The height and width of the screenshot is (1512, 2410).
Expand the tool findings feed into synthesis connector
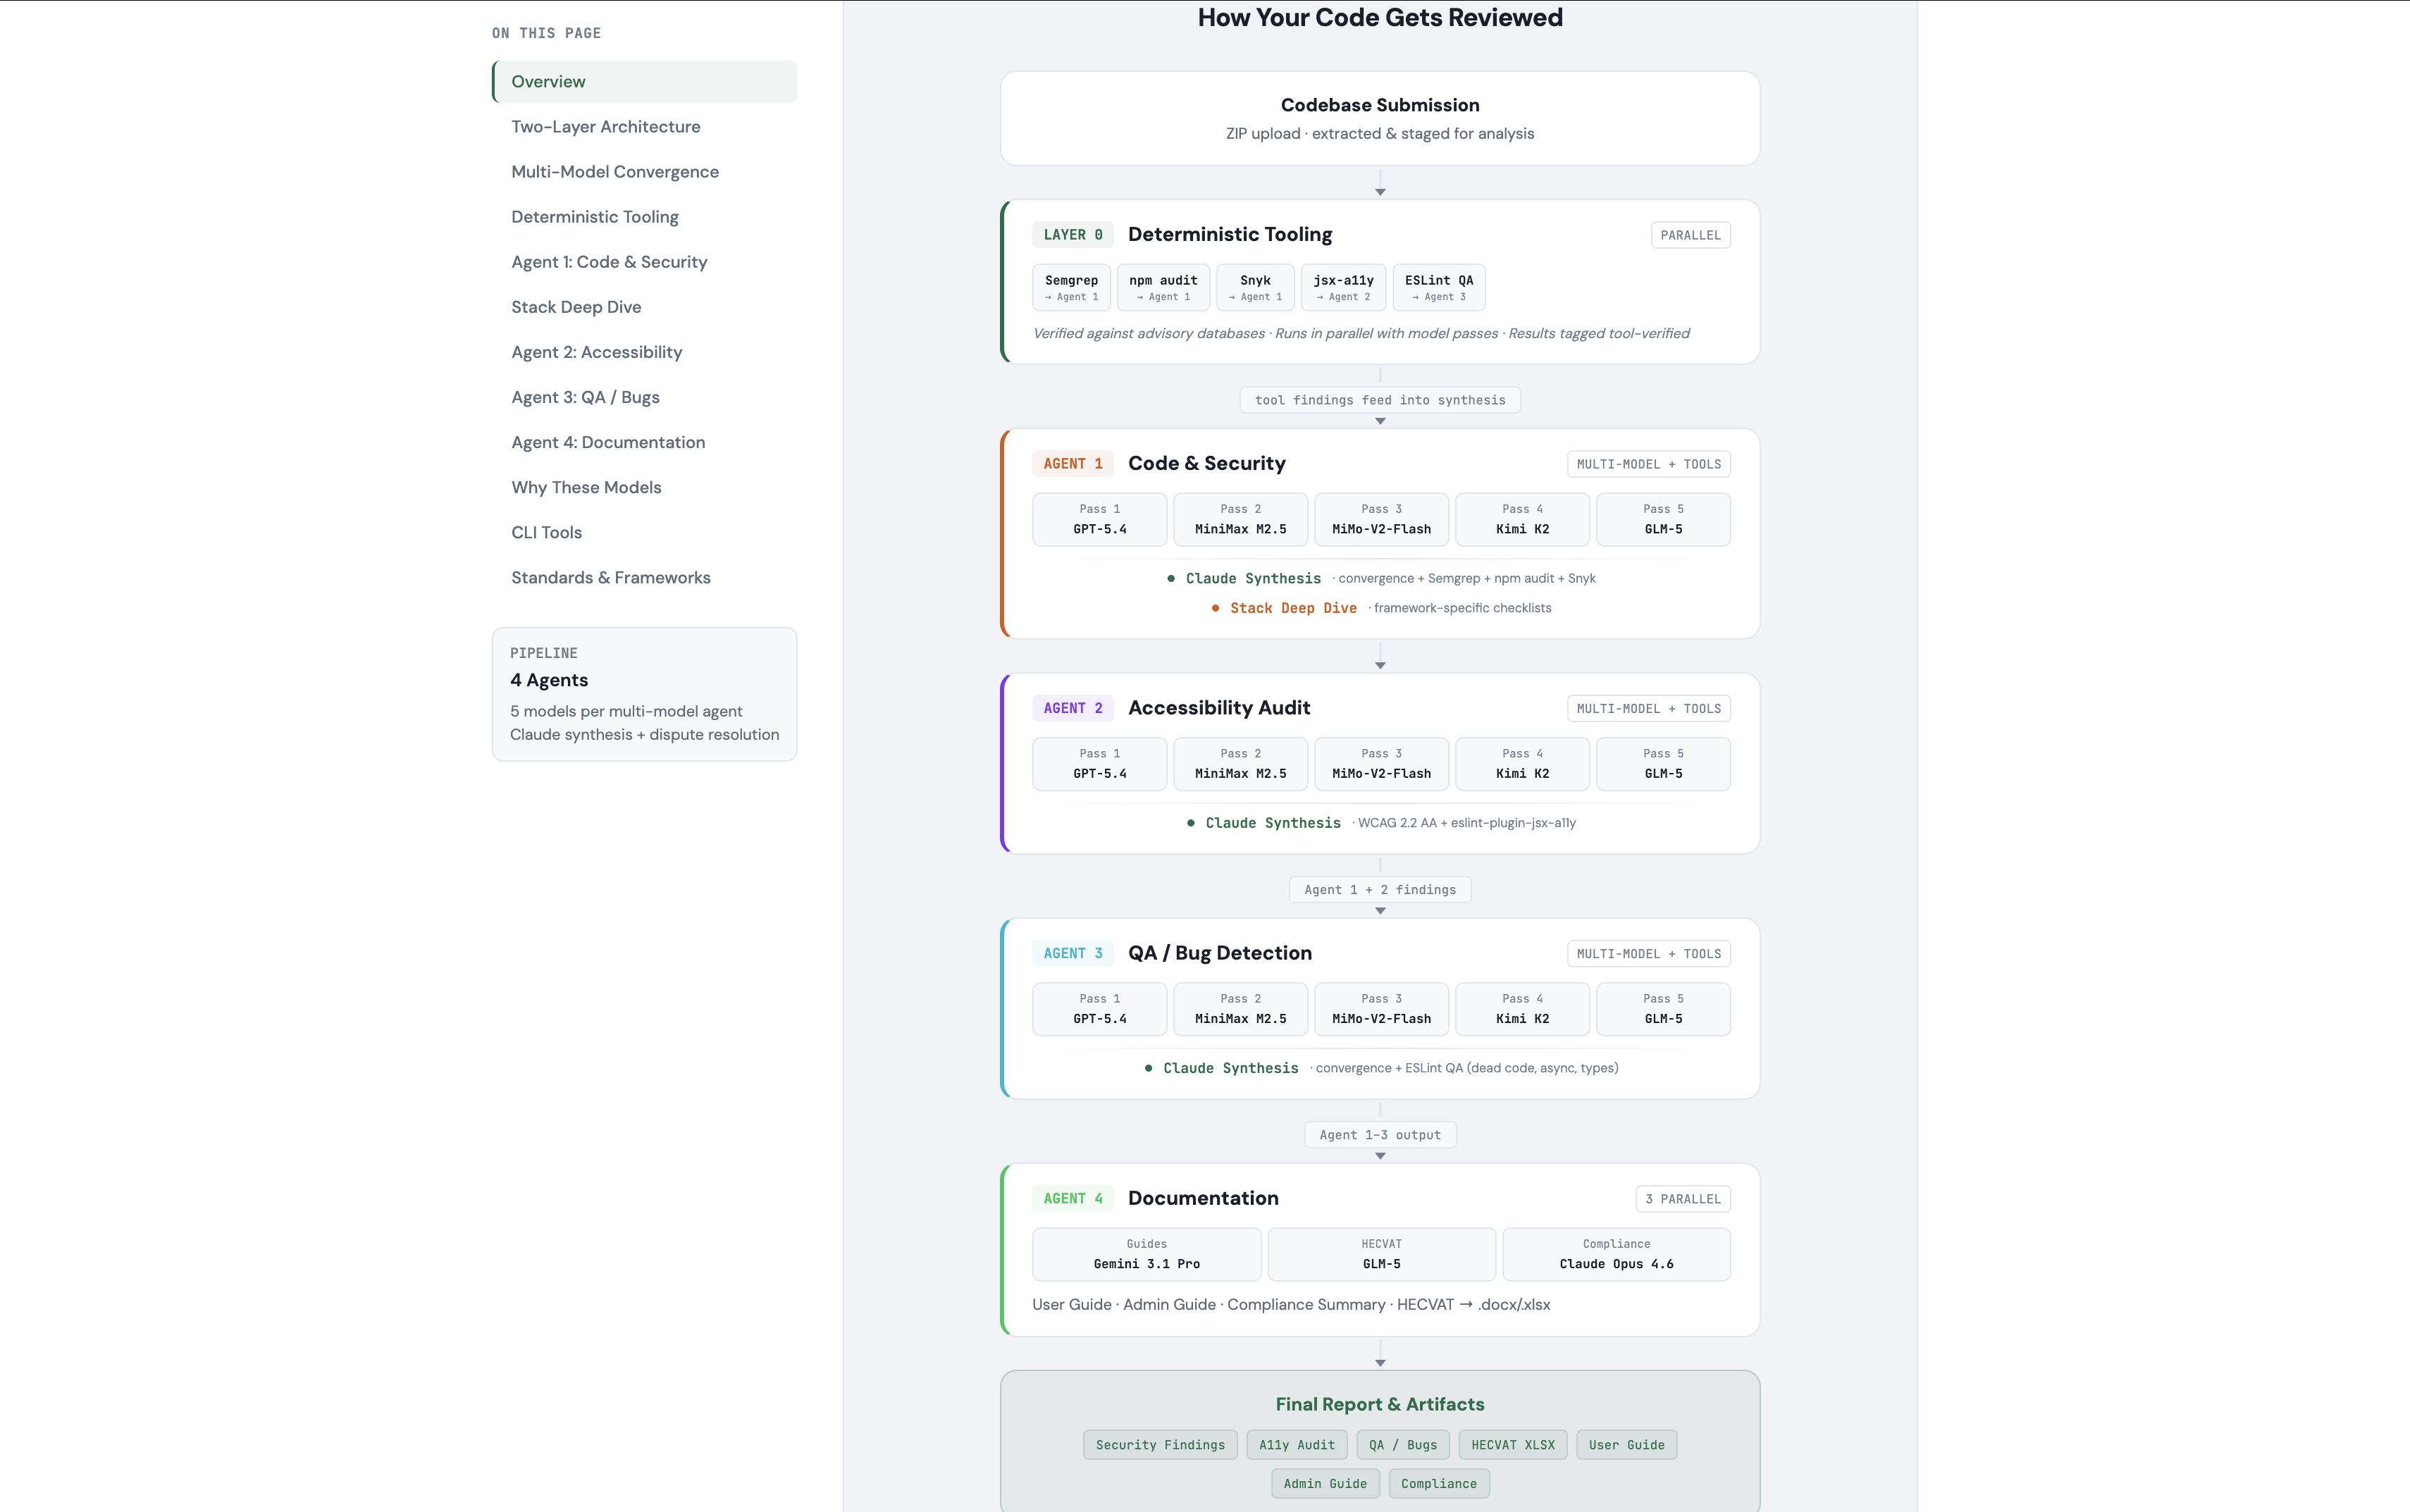(x=1380, y=399)
